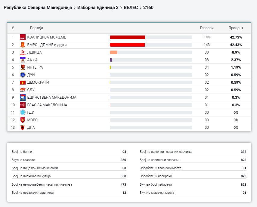Click the ИНТЕГРА party emblem
Viewport: 257px width, 207px height.
[23, 67]
